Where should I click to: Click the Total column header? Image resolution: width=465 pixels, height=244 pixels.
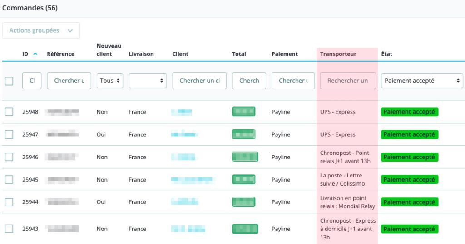[x=239, y=54]
